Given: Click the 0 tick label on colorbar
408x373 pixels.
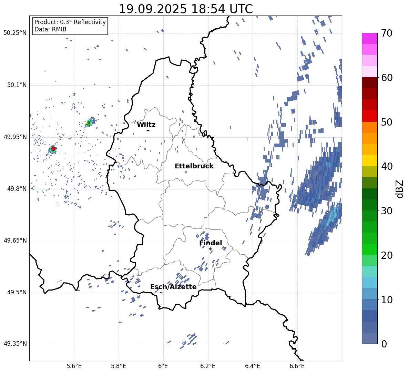Looking at the screenshot, I should tap(384, 344).
